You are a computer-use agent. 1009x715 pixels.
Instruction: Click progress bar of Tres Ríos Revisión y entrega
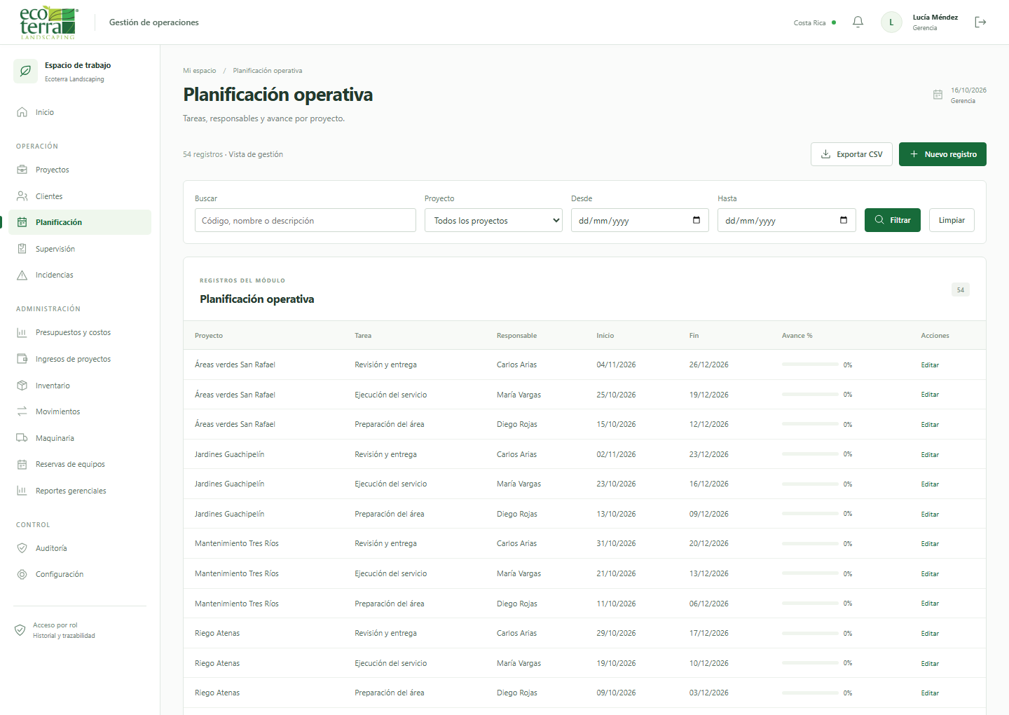(x=810, y=544)
